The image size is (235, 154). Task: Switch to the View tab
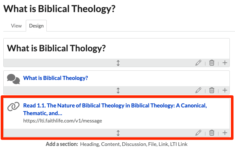tap(16, 26)
